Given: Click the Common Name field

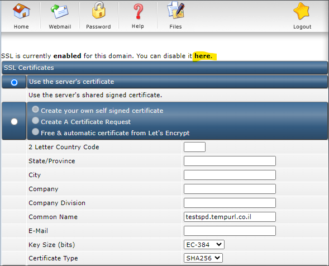Looking at the screenshot, I should [x=230, y=217].
